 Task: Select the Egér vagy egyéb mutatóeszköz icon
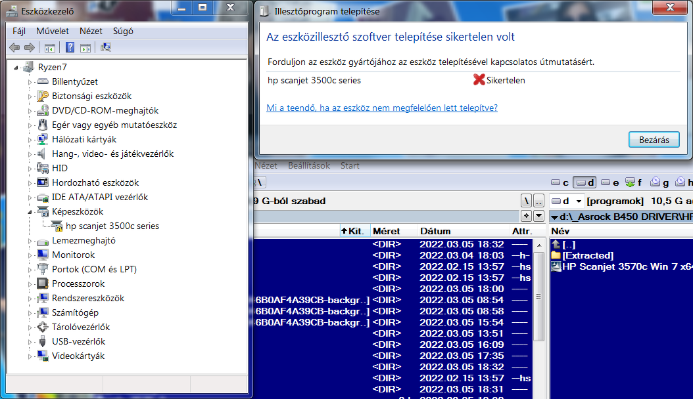point(43,125)
